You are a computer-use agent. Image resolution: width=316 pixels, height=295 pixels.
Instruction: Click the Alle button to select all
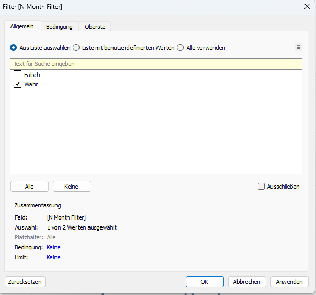point(29,187)
